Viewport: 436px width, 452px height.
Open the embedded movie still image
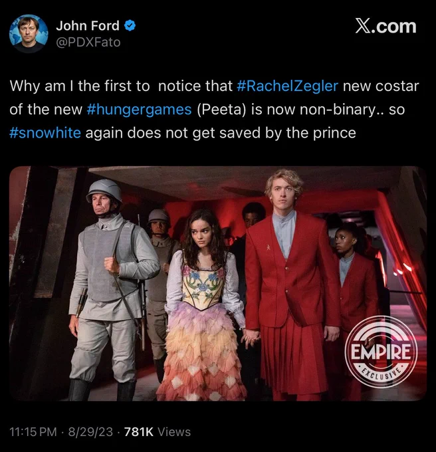218,283
